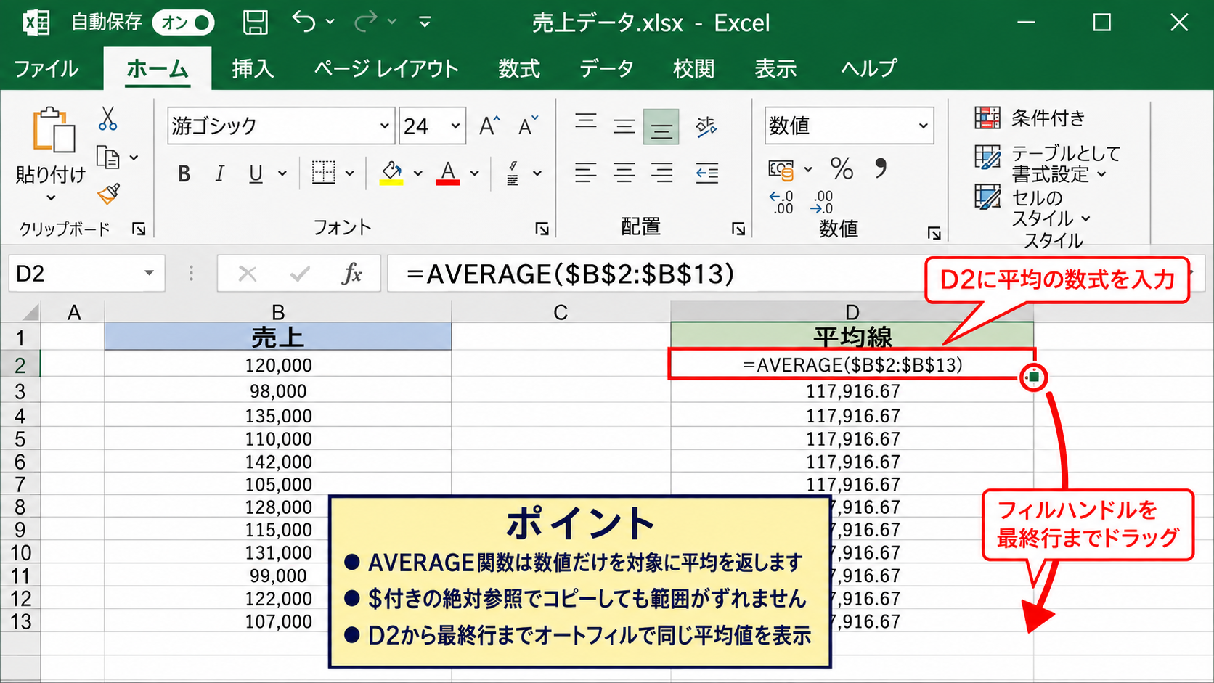
Task: Click the Decrease Indent icon
Action: (706, 173)
